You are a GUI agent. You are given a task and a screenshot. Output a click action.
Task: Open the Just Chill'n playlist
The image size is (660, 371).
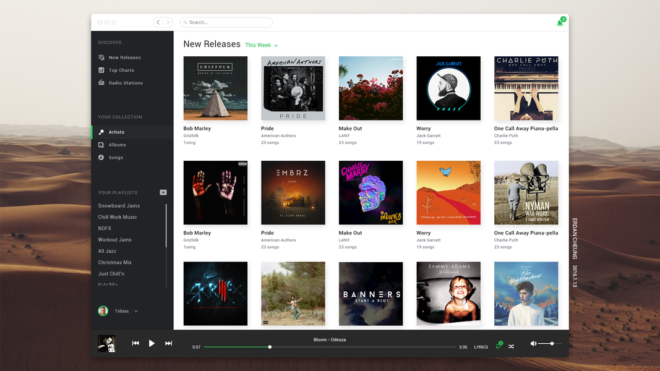click(x=111, y=274)
